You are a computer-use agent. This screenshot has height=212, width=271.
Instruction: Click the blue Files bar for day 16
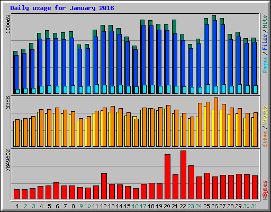pos(135,68)
